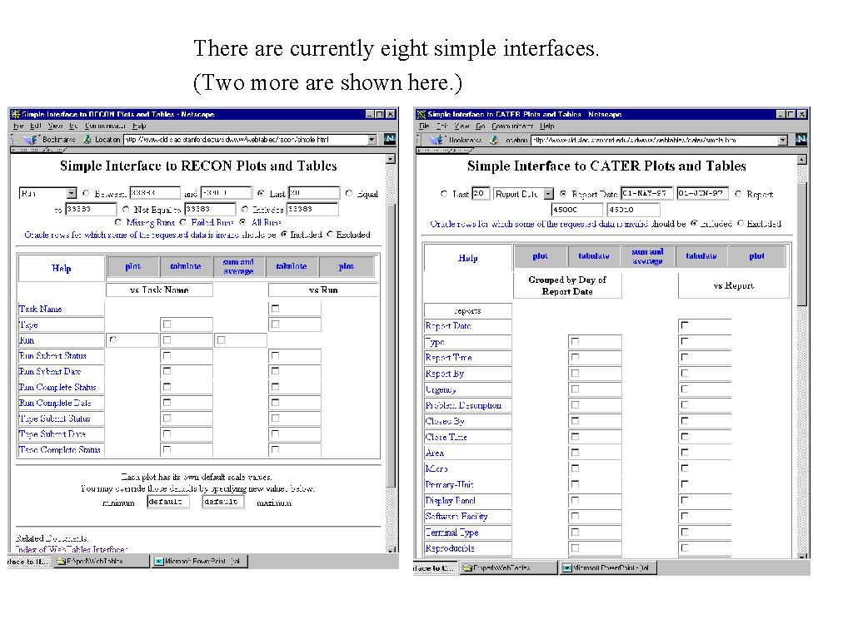Viewport: 853px width, 639px height.
Task: Open the View menu in RECON window
Action: 55,126
